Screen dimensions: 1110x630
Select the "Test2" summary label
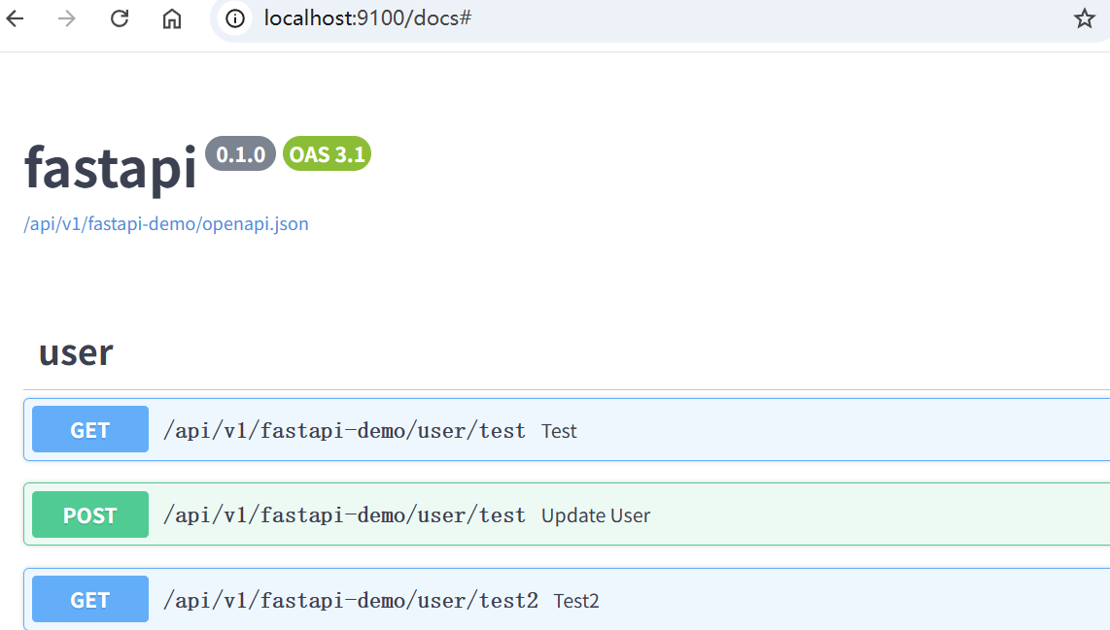pyautogui.click(x=576, y=601)
